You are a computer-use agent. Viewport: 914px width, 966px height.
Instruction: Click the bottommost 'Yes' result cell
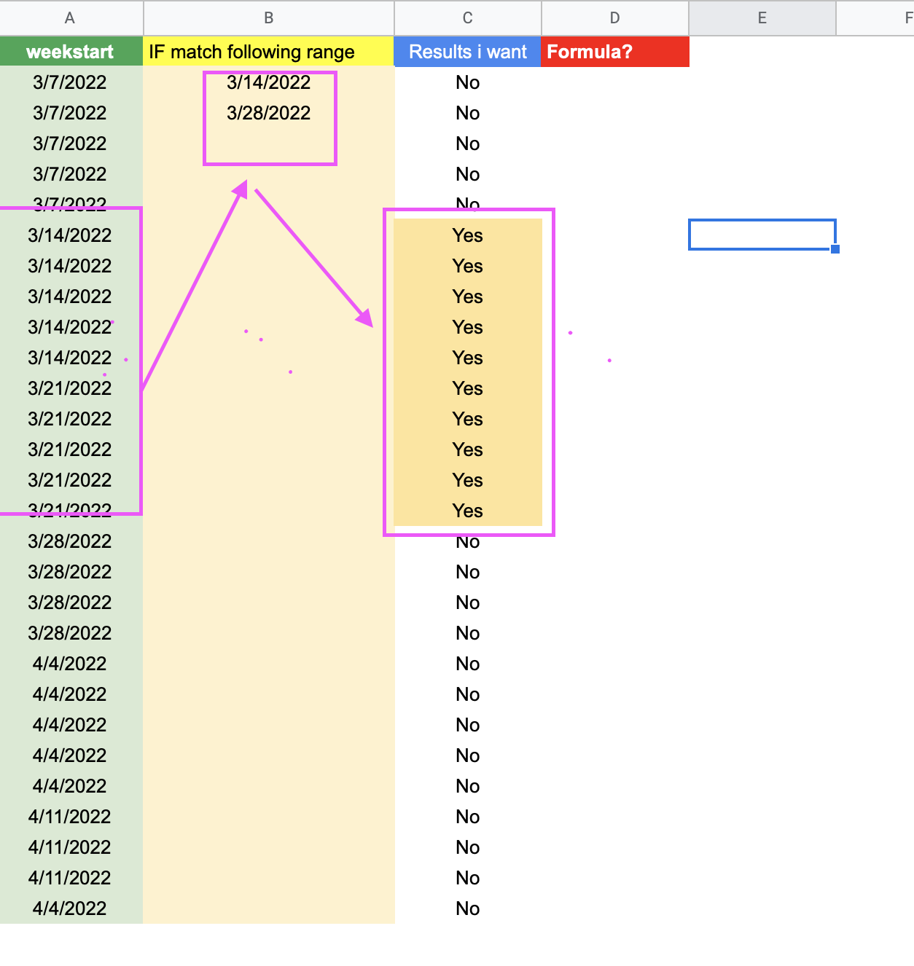467,511
